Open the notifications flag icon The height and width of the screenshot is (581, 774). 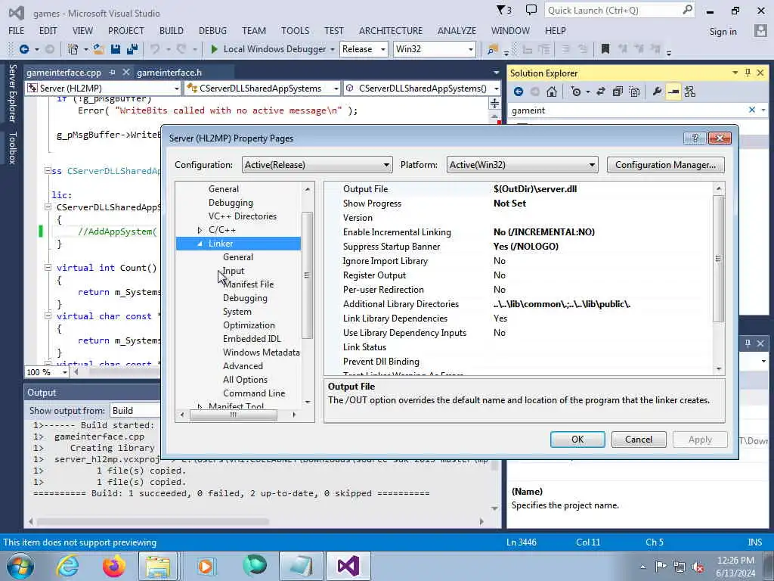503,10
